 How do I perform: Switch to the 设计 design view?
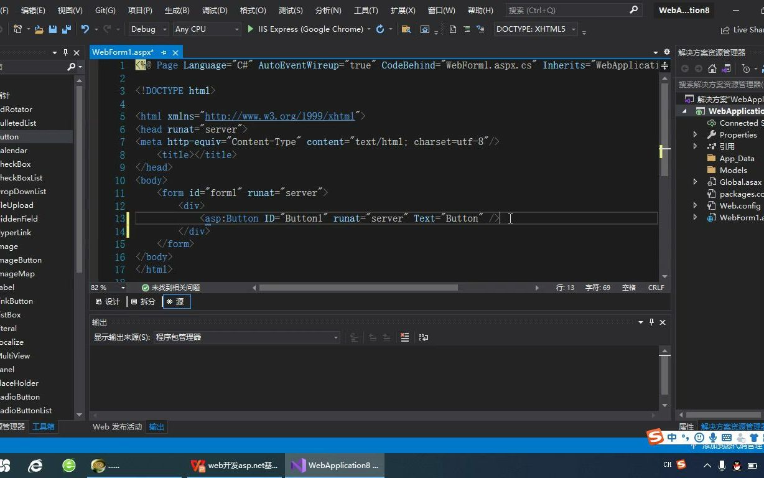[x=108, y=301]
